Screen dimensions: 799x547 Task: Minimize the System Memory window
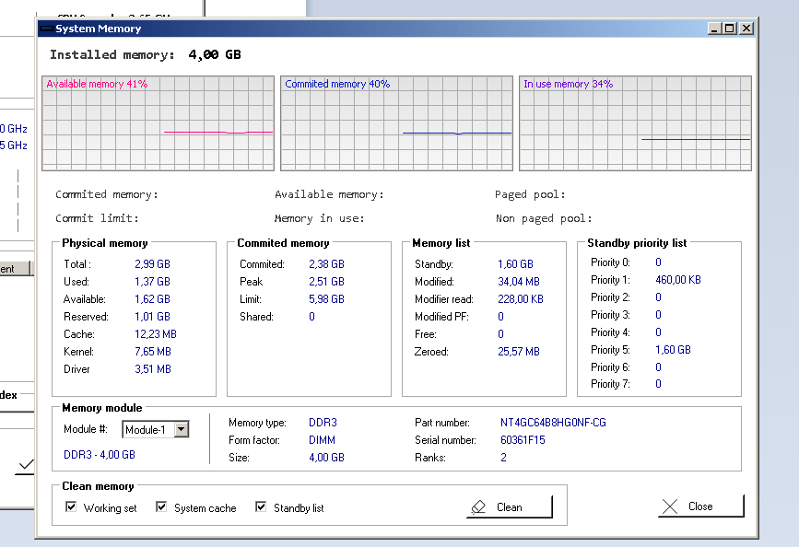(714, 29)
